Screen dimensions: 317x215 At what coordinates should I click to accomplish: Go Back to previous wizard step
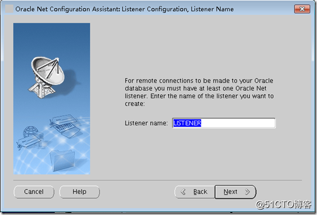194,192
